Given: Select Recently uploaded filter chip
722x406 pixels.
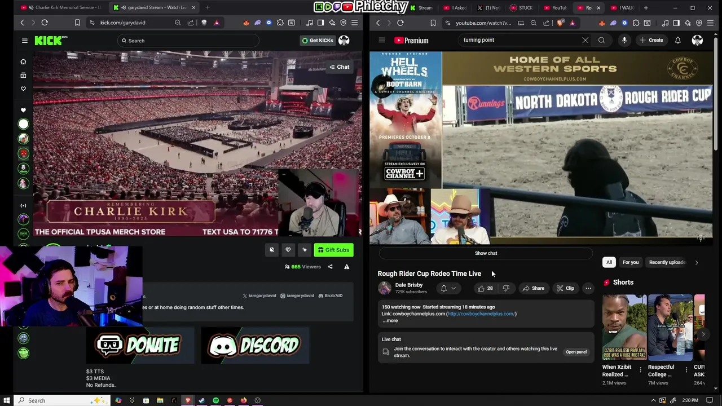Looking at the screenshot, I should pos(667,262).
